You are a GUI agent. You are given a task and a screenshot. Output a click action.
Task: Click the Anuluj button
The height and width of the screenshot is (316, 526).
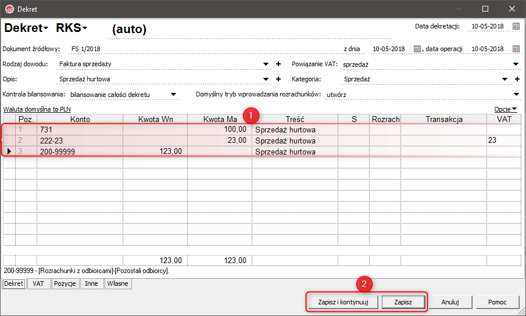point(450,302)
